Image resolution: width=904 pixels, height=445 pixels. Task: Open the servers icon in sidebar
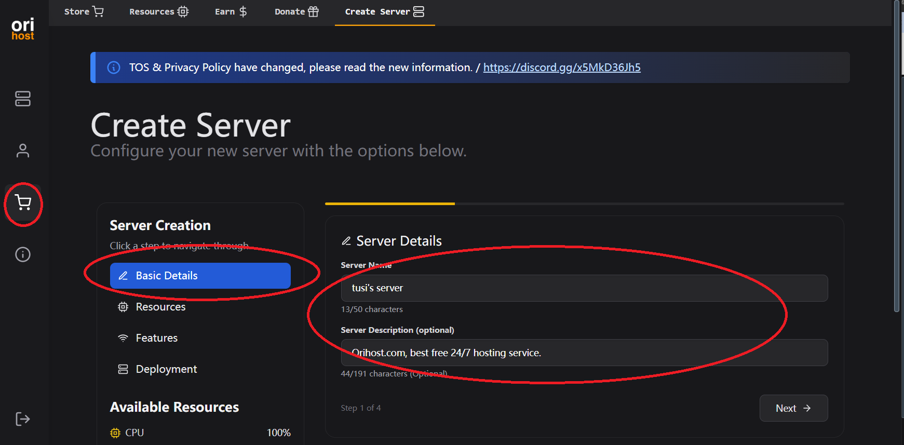23,99
